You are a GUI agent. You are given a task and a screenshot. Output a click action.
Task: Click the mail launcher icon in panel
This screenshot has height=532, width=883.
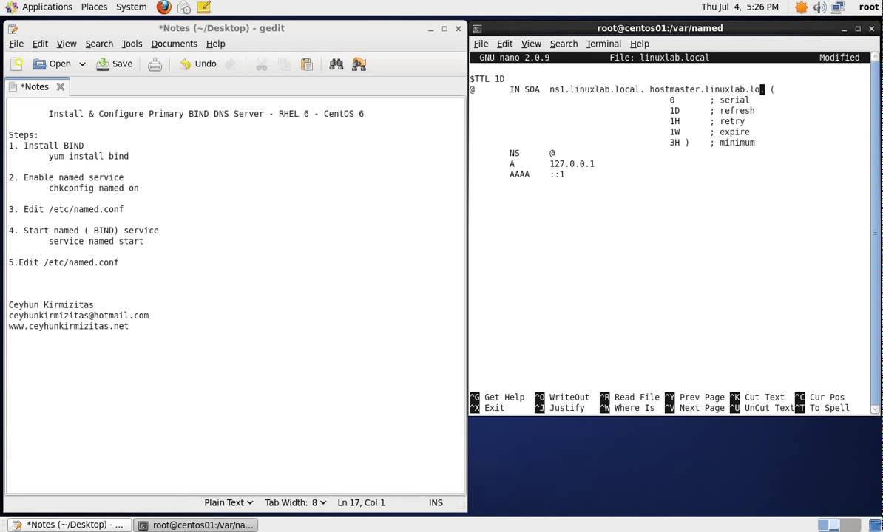click(183, 7)
